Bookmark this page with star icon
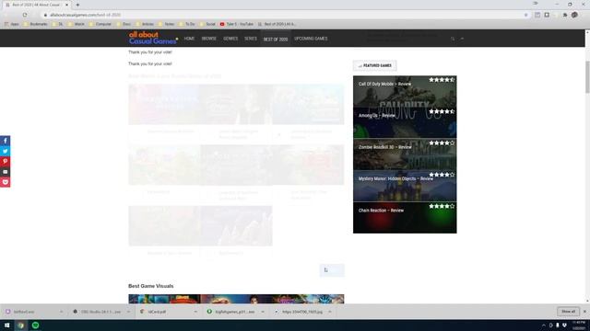This screenshot has height=331, width=590. click(x=526, y=15)
